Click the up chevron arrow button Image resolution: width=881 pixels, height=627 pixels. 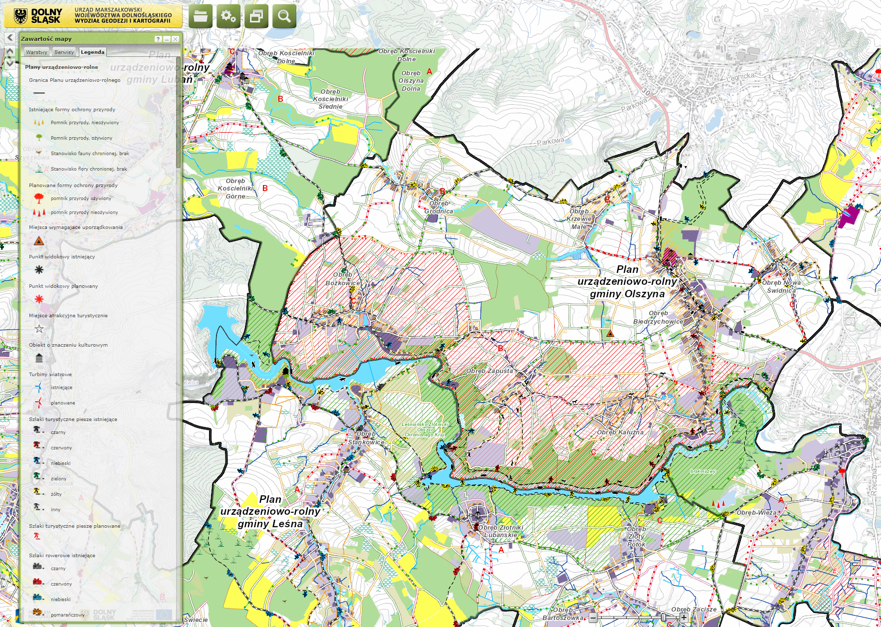coord(9,51)
